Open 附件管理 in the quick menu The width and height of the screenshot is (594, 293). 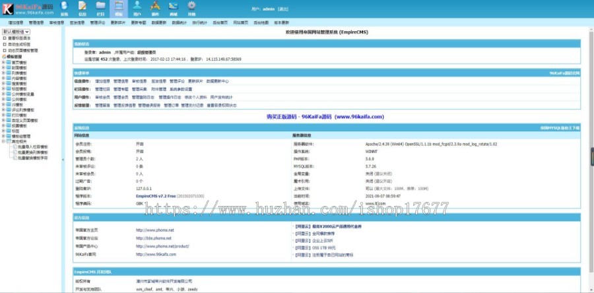(158, 90)
